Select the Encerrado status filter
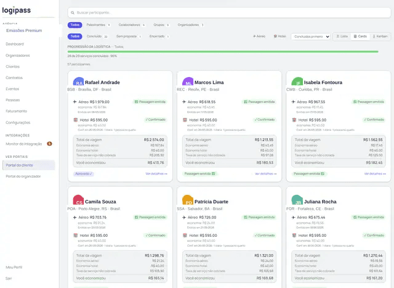394x288 pixels. click(x=159, y=36)
